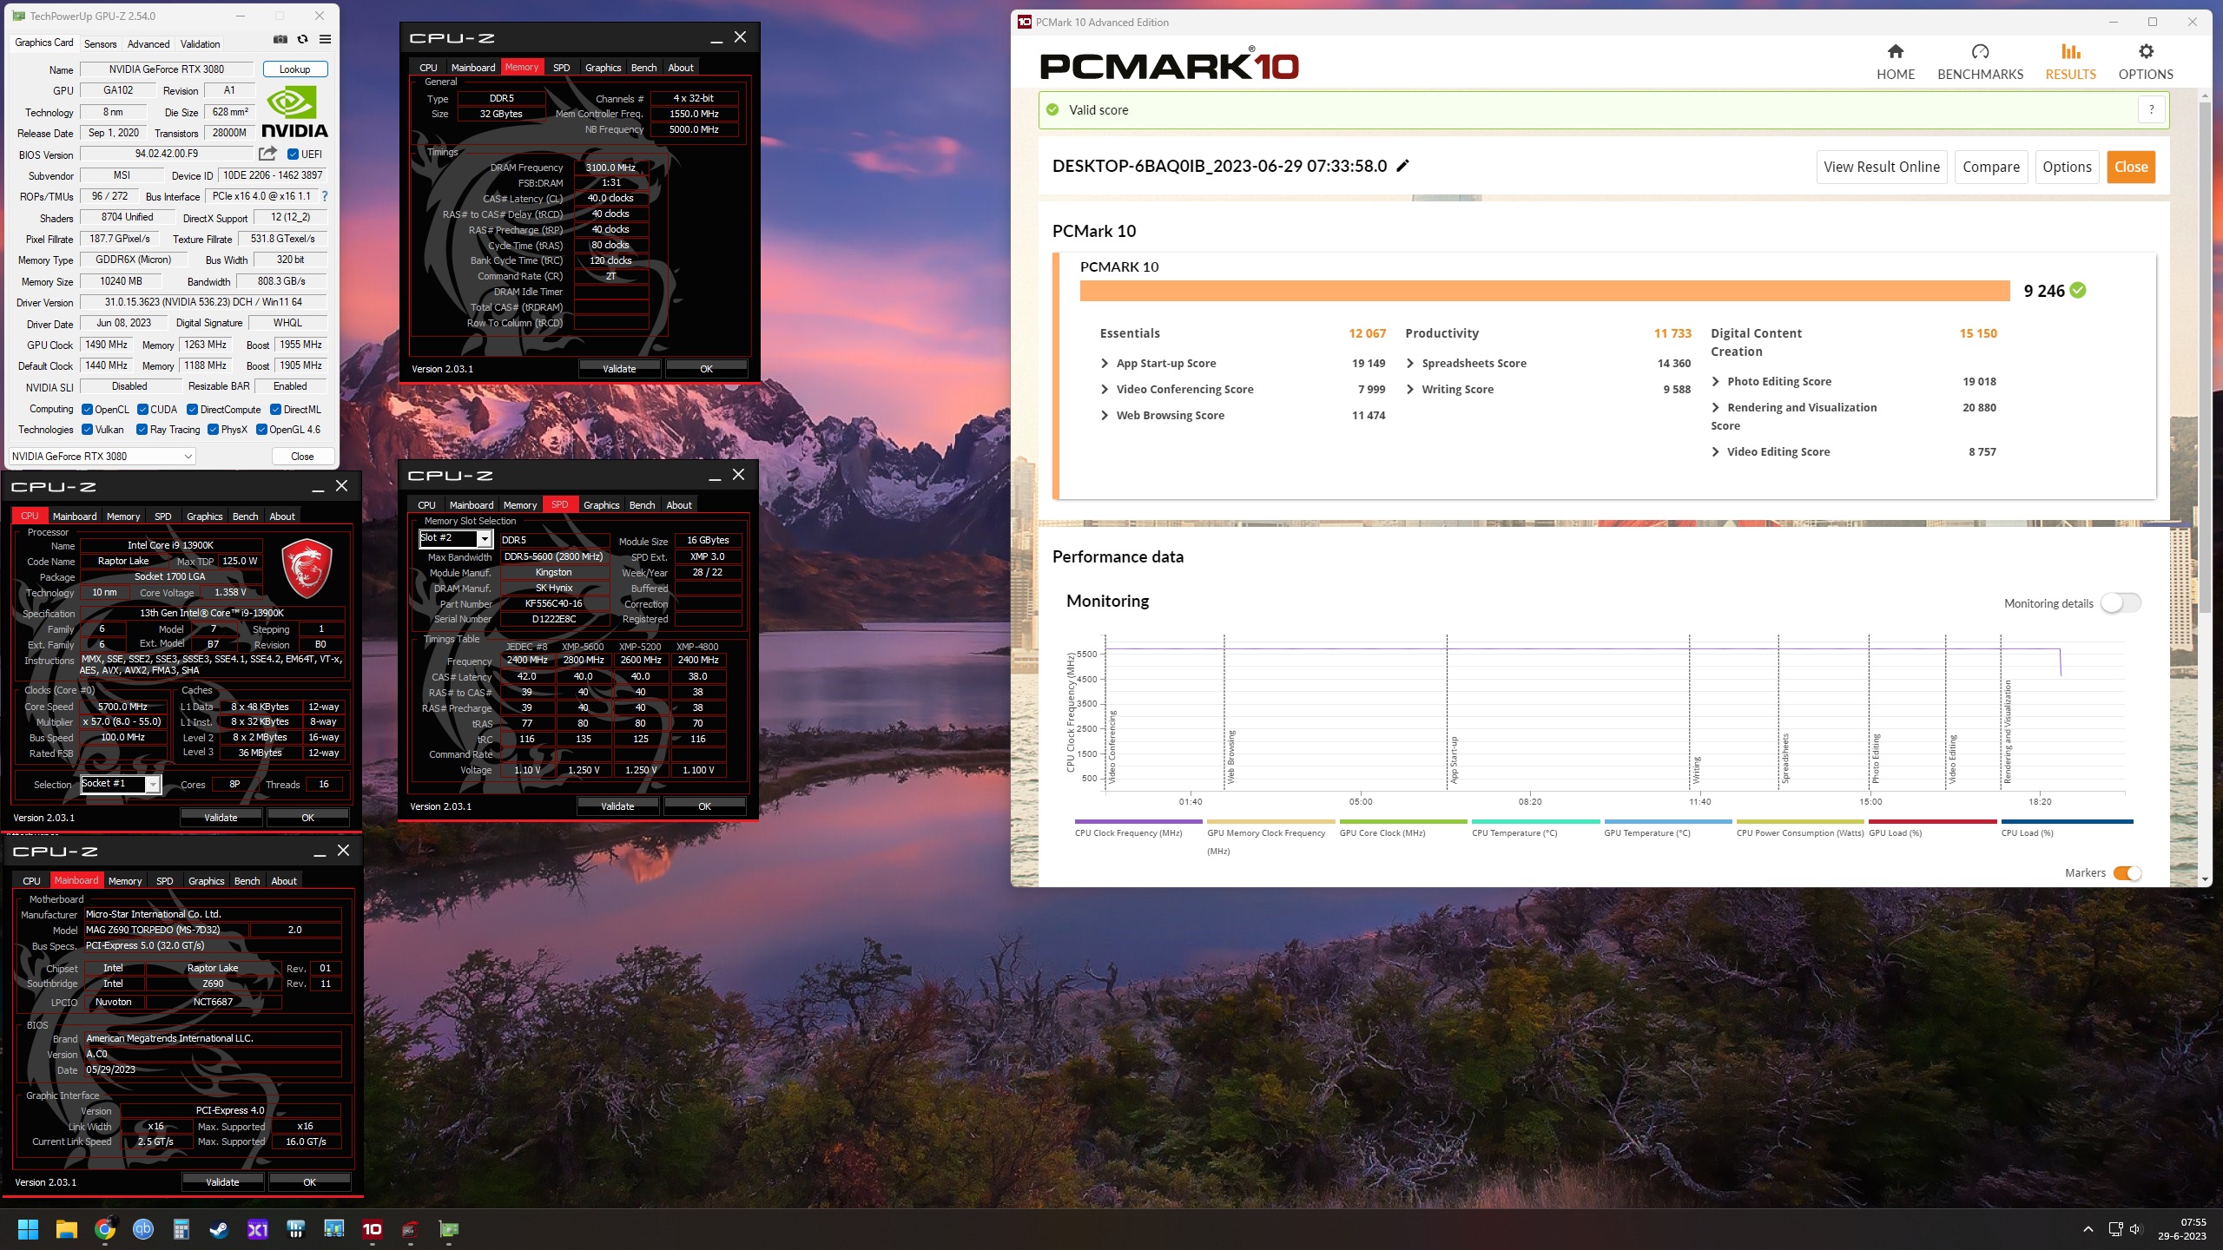Enable the Monitoring details switch
The width and height of the screenshot is (2223, 1250).
2121,603
